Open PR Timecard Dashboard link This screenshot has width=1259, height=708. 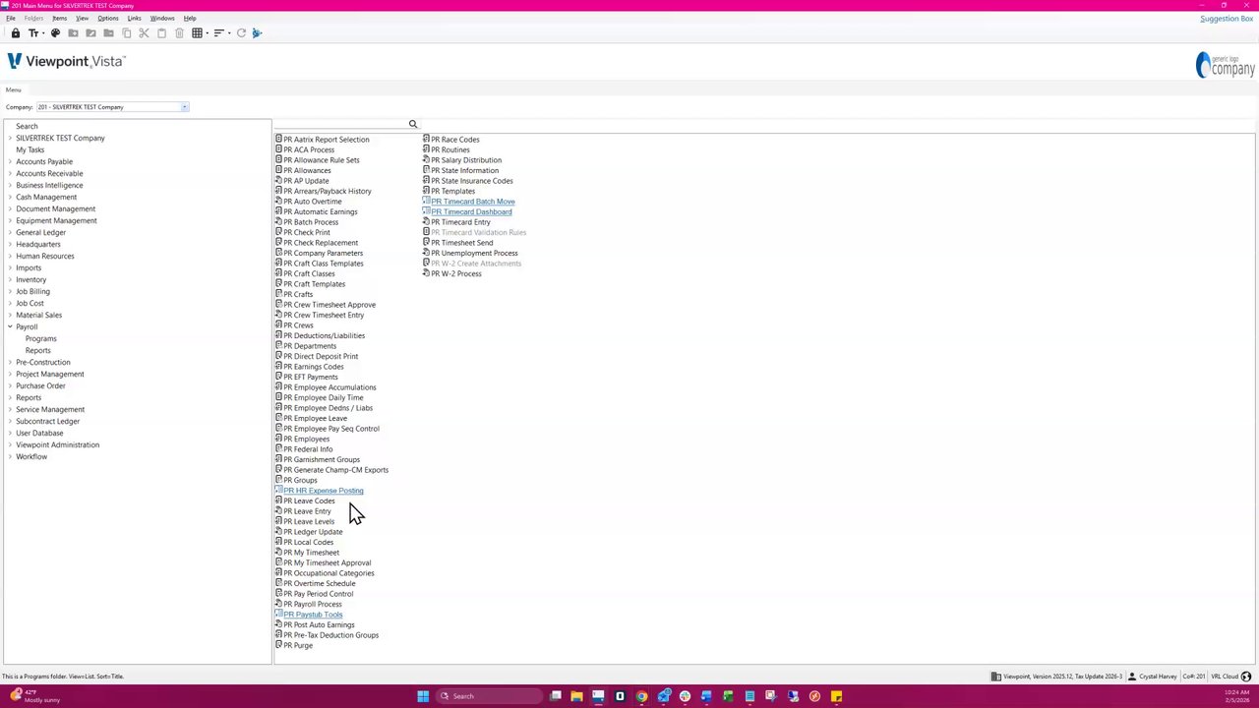coord(471,211)
